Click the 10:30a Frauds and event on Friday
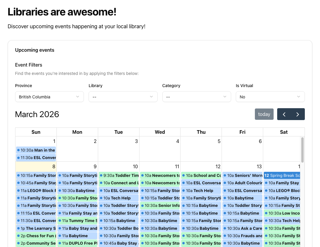 pyautogui.click(x=242, y=236)
